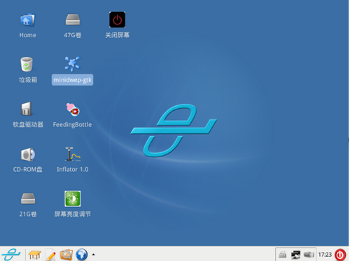The image size is (350, 261).
Task: Select the minidwep-gtk label text
Action: click(72, 80)
